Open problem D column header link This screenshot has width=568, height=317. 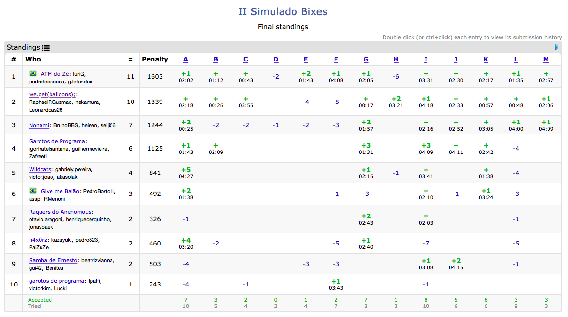click(x=276, y=60)
